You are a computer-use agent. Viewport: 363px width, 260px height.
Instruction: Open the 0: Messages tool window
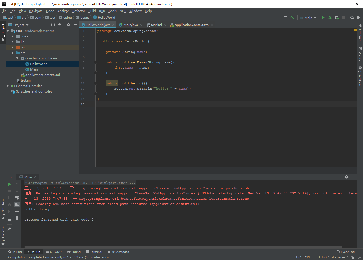coord(118,252)
